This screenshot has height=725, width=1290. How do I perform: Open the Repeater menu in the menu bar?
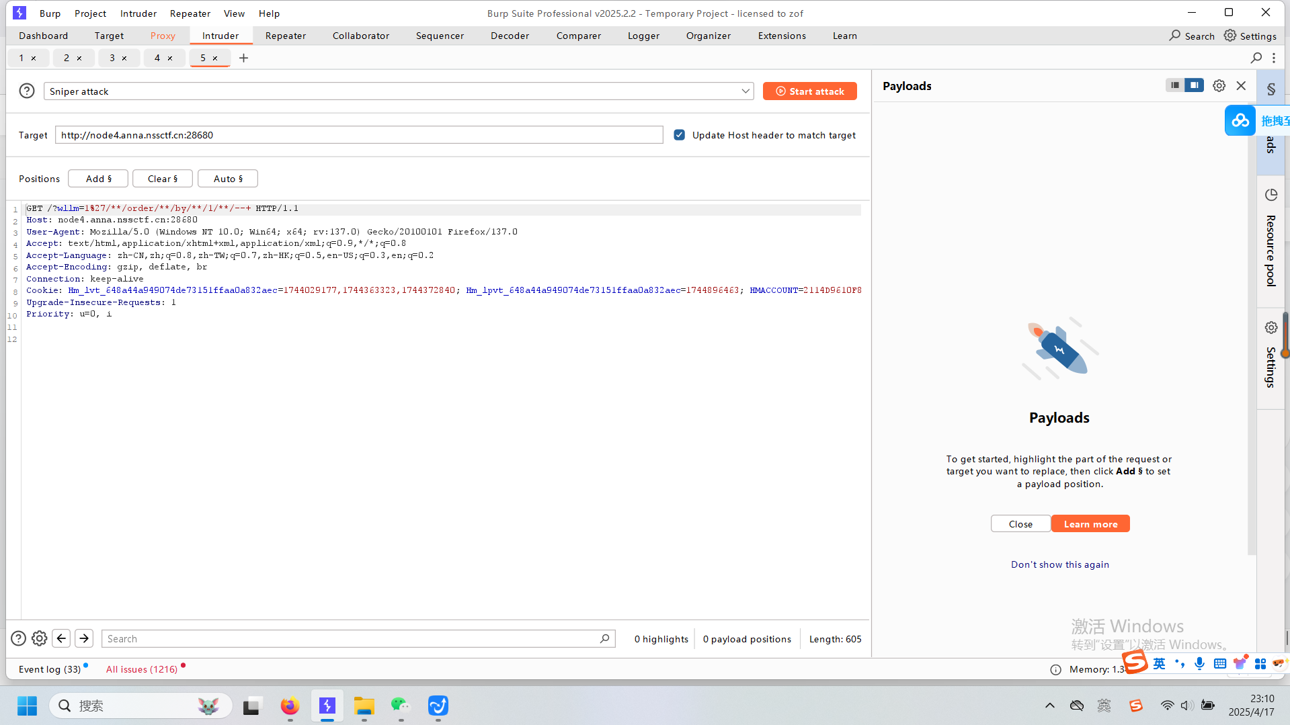190,13
